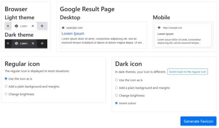The height and width of the screenshot is (128, 219).
Task: Close the leftmost light theme background tab
Action: pos(8,26)
